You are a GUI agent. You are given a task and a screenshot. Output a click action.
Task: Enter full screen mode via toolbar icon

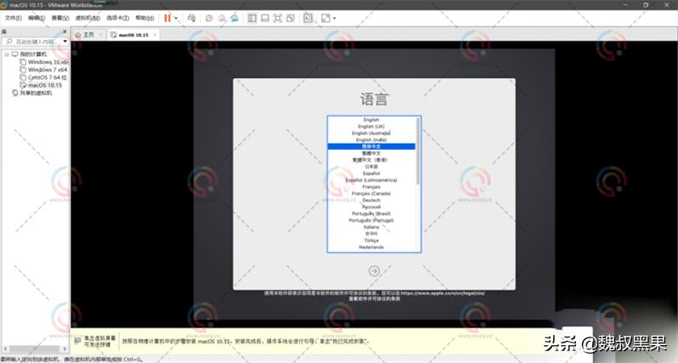tap(278, 18)
